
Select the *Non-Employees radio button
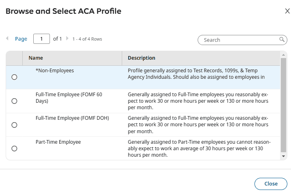(x=15, y=77)
